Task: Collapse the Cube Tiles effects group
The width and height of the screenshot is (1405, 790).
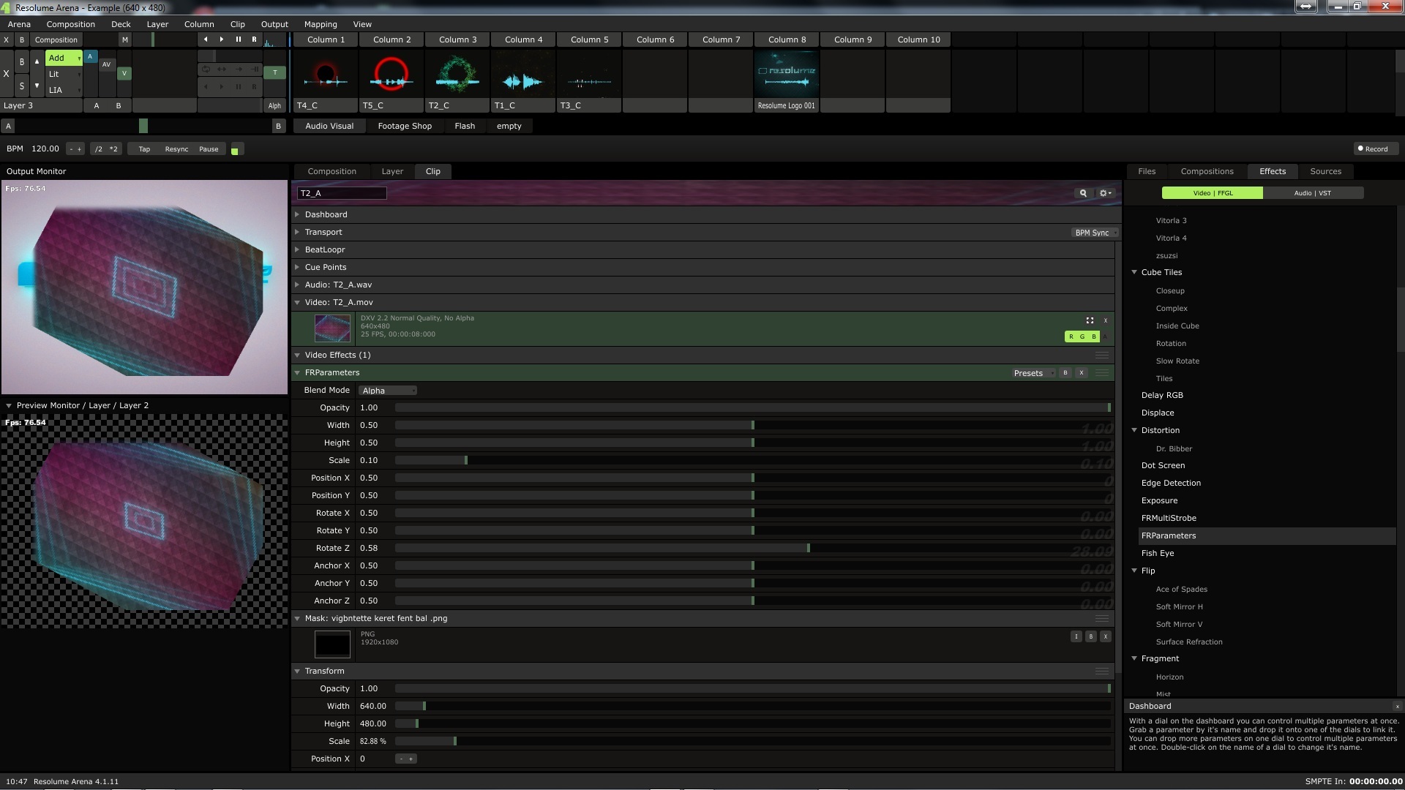Action: (x=1134, y=272)
